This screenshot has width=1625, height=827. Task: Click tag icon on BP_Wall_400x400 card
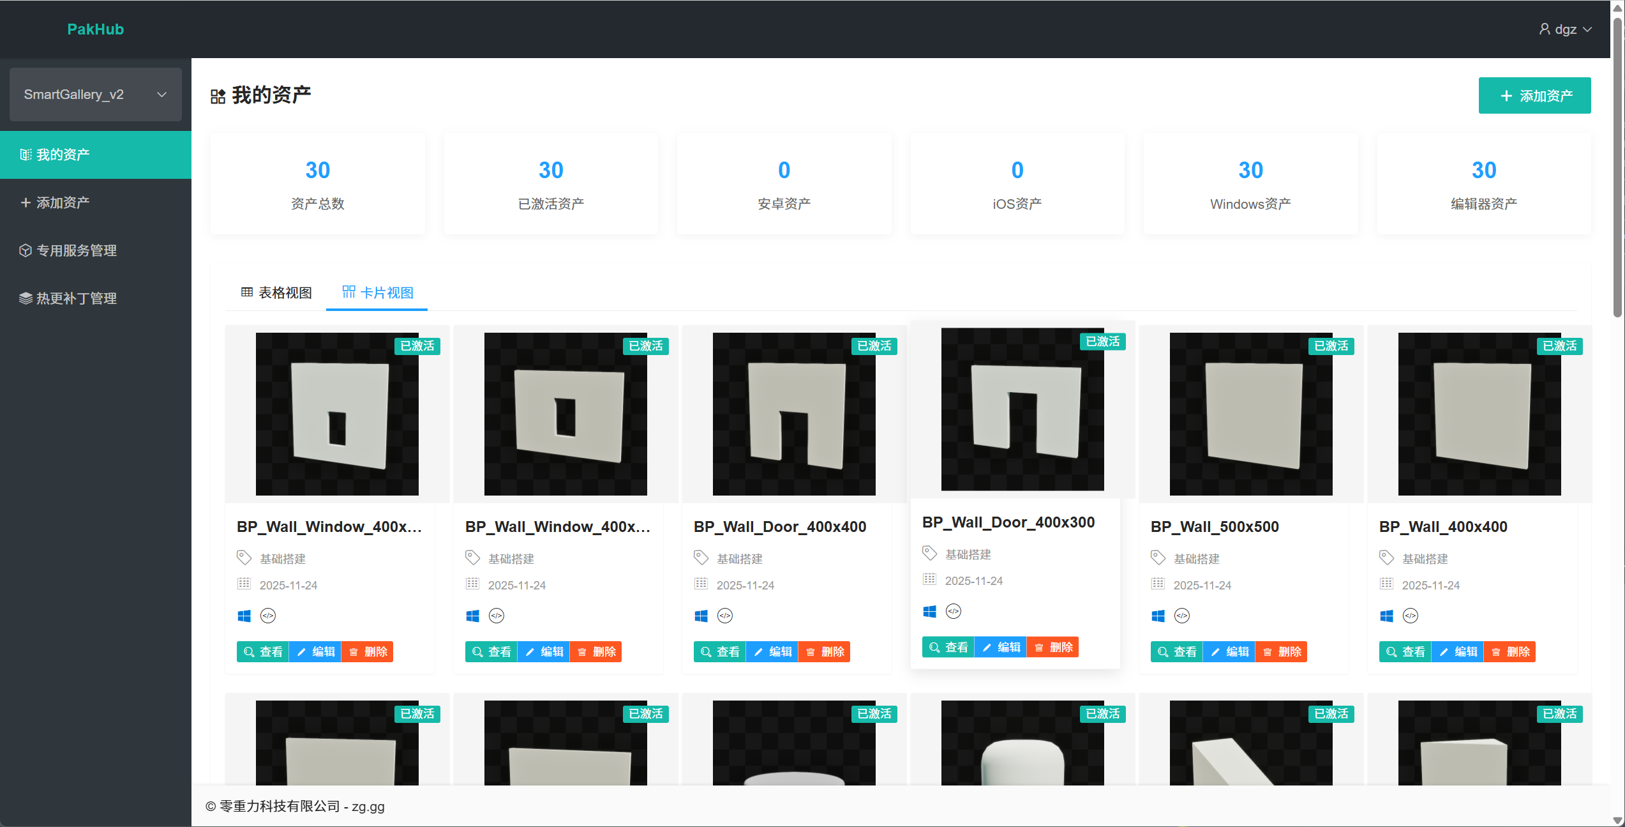1386,558
